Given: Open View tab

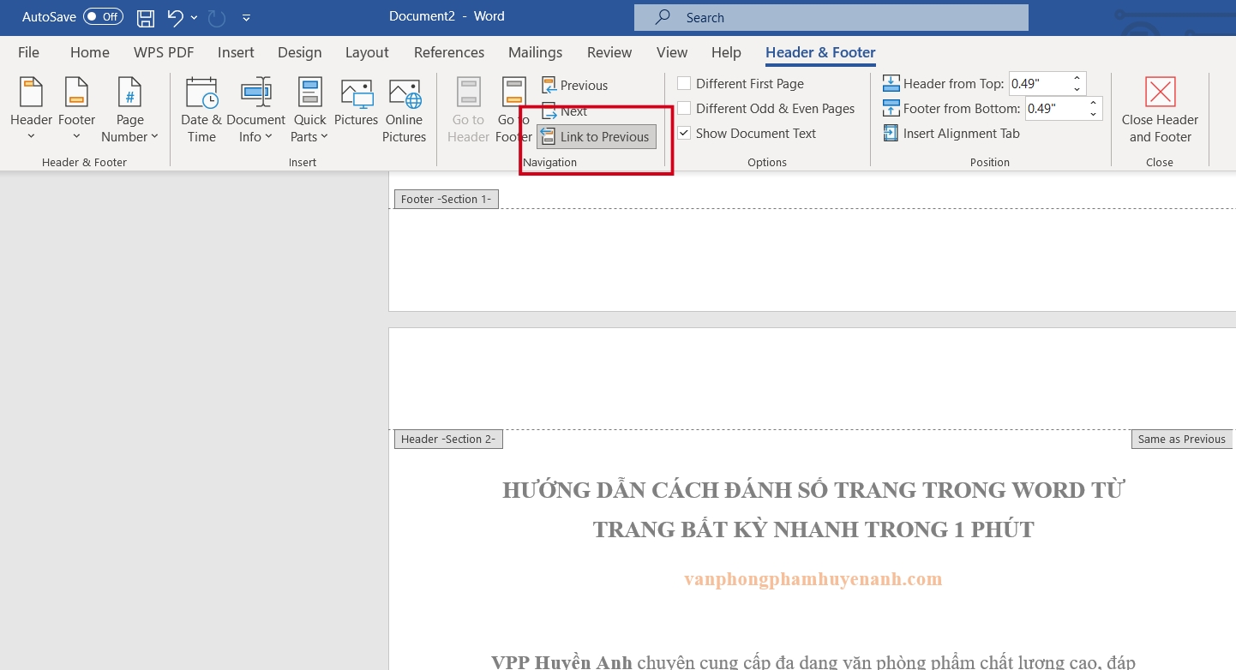Looking at the screenshot, I should (x=672, y=52).
